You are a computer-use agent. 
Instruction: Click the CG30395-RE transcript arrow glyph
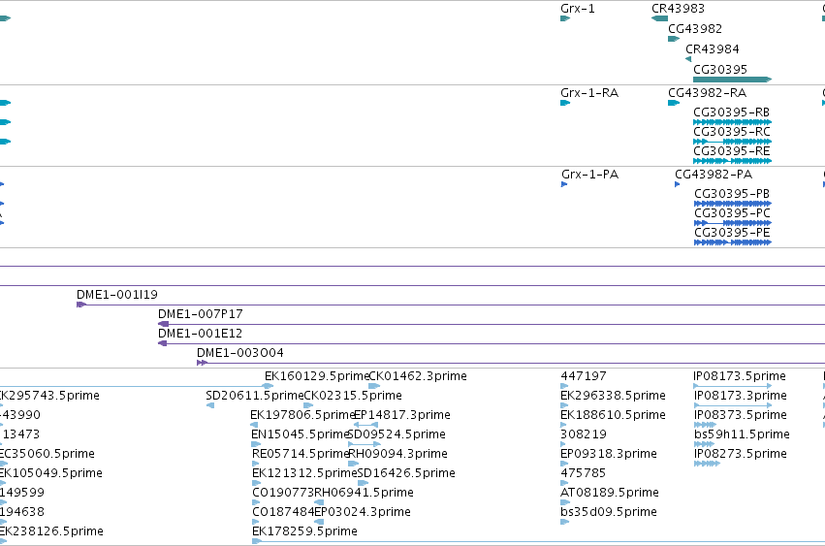pyautogui.click(x=732, y=161)
